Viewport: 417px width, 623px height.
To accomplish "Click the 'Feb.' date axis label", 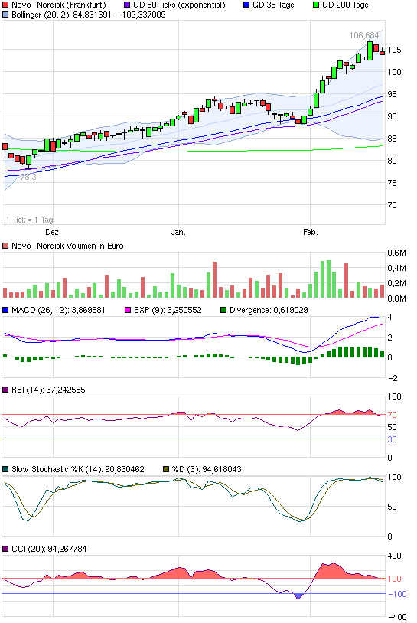I will pos(311,232).
